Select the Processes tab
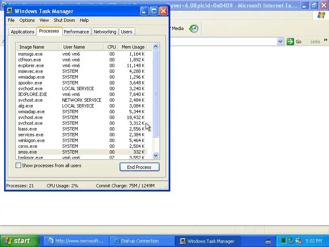This screenshot has height=247, width=329. [x=49, y=31]
